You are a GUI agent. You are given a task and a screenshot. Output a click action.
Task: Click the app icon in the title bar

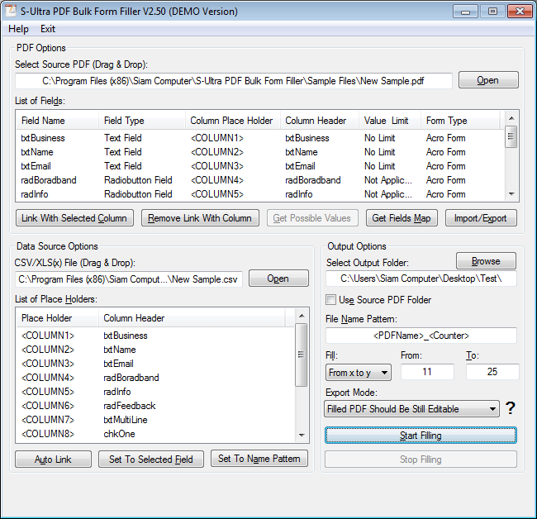(10, 11)
